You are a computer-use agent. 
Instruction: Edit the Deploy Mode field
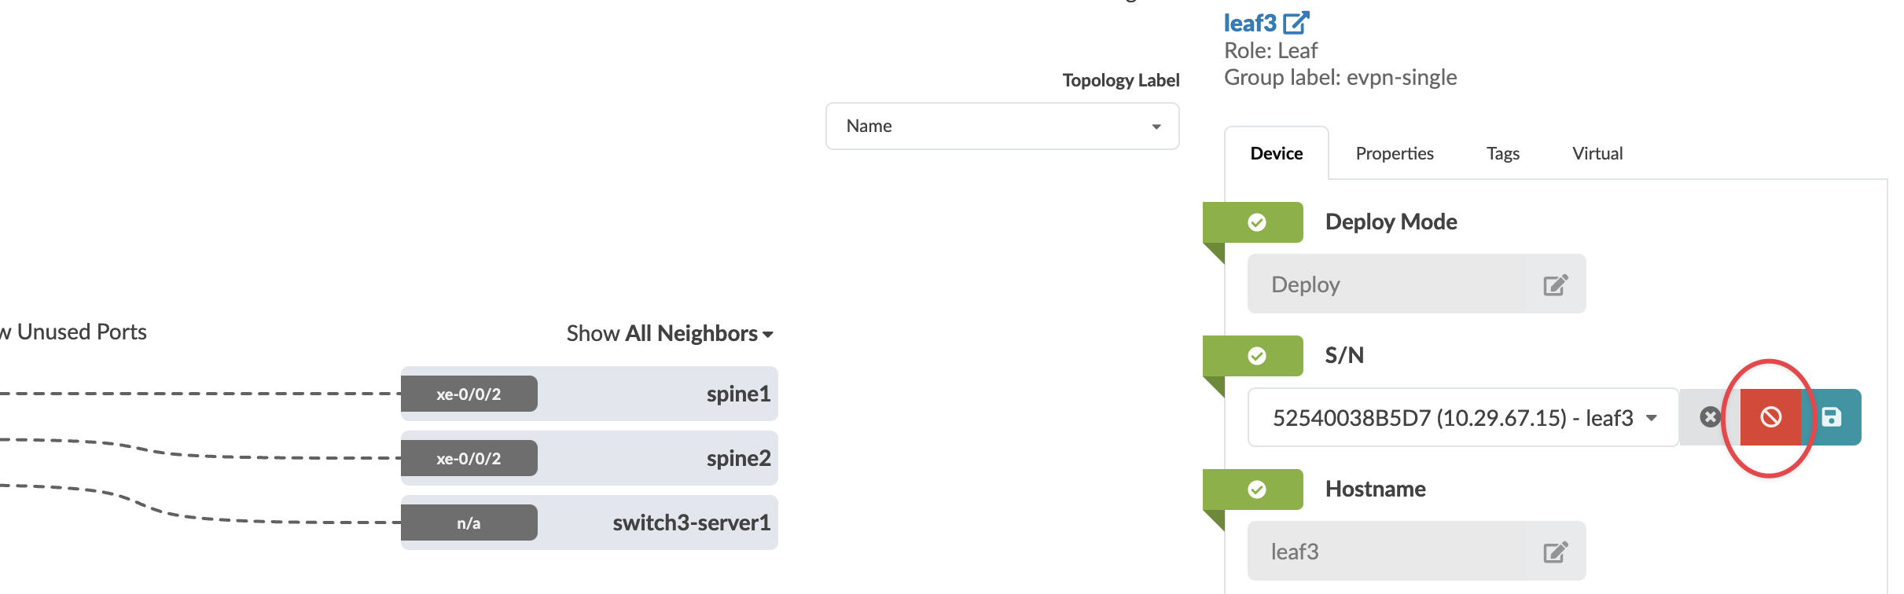tap(1555, 284)
